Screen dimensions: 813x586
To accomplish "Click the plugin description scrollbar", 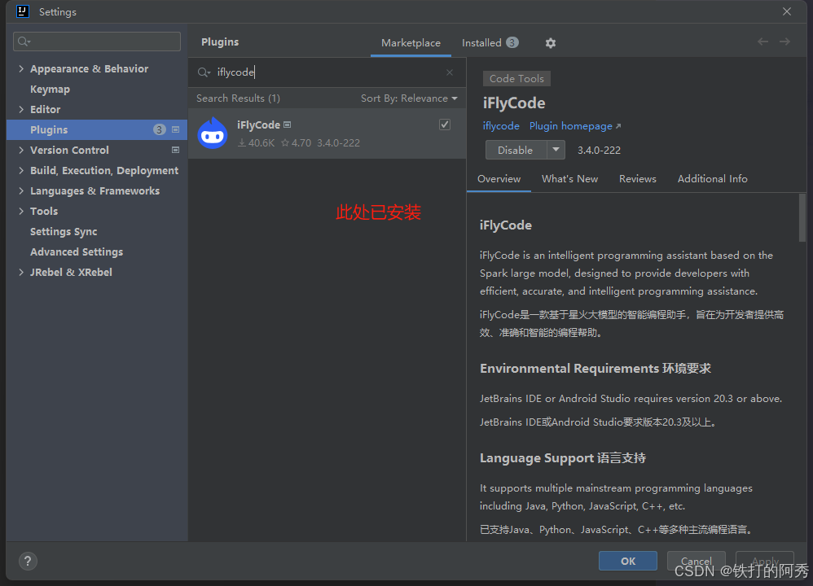I will point(802,217).
